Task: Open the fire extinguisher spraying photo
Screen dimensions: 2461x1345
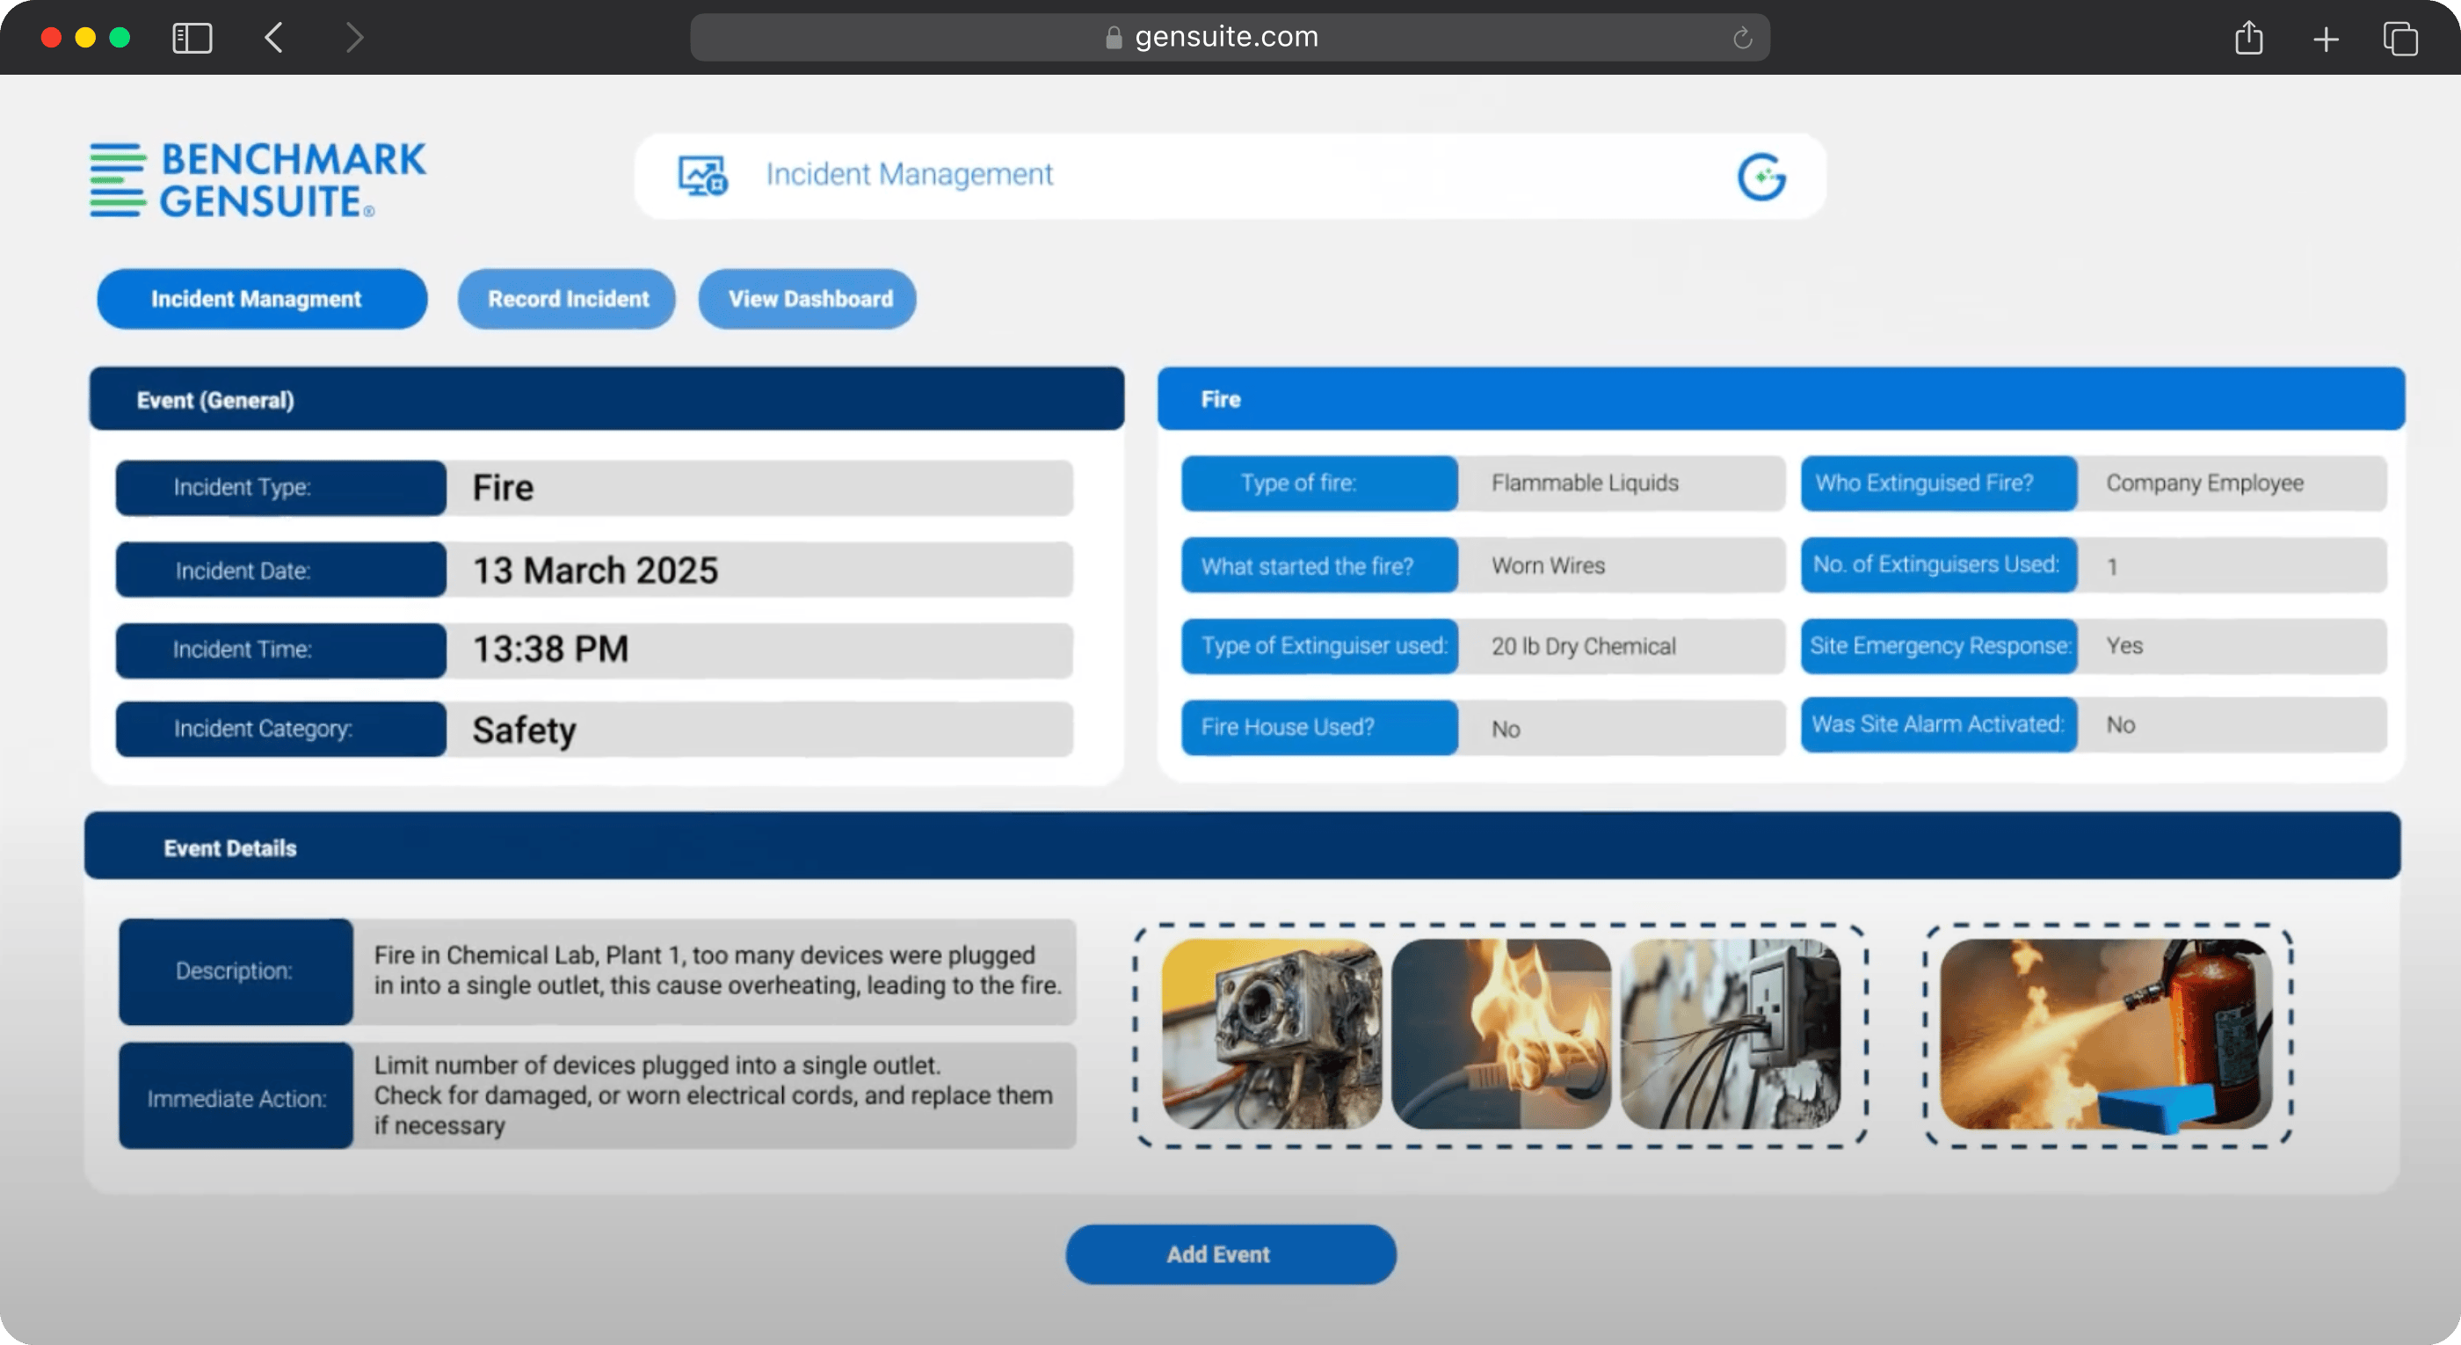Action: click(2106, 1034)
